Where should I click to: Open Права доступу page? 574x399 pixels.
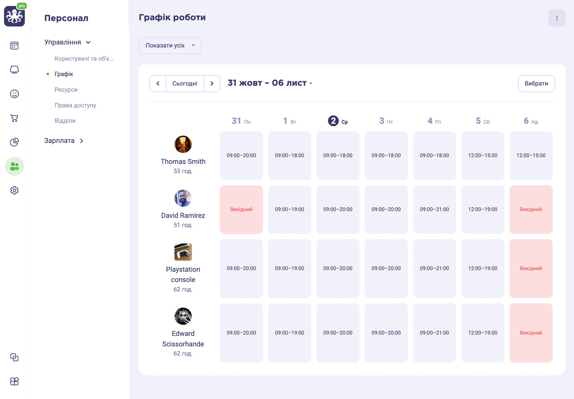tap(75, 105)
